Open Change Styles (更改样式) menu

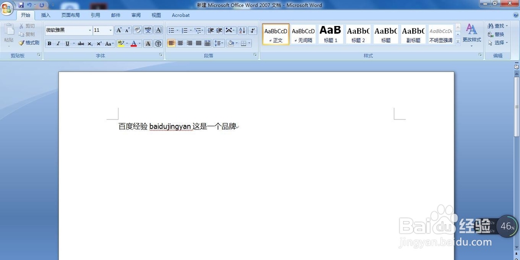[x=472, y=34]
